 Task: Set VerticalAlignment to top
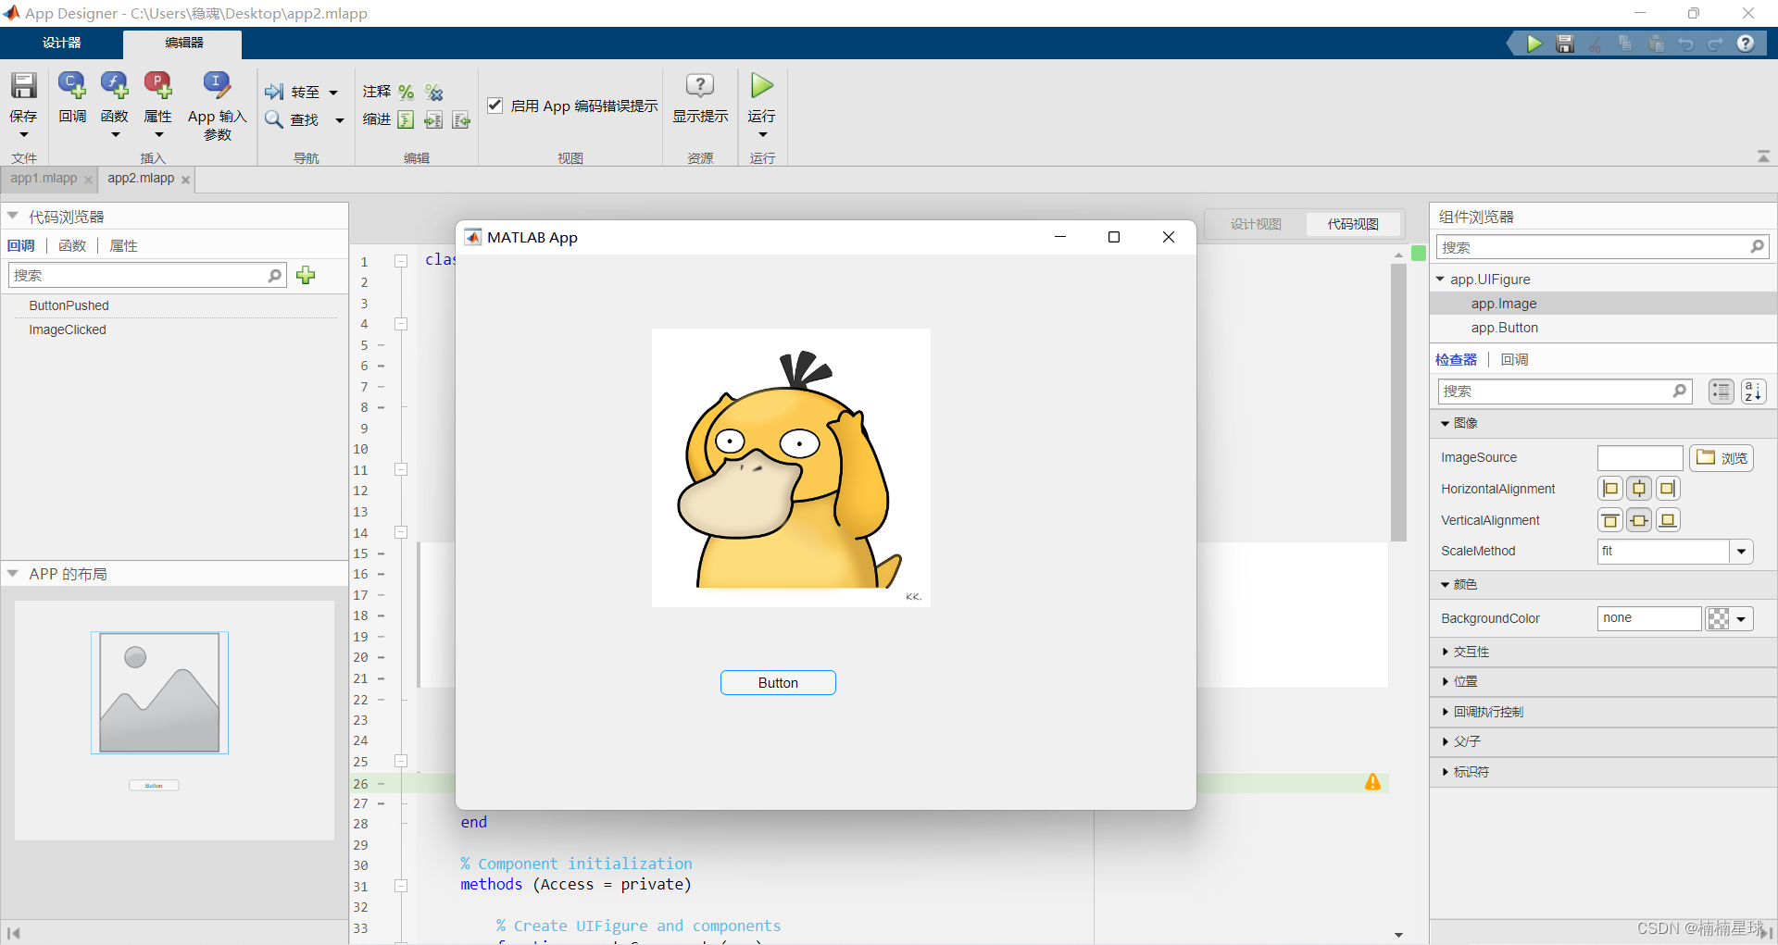point(1610,520)
